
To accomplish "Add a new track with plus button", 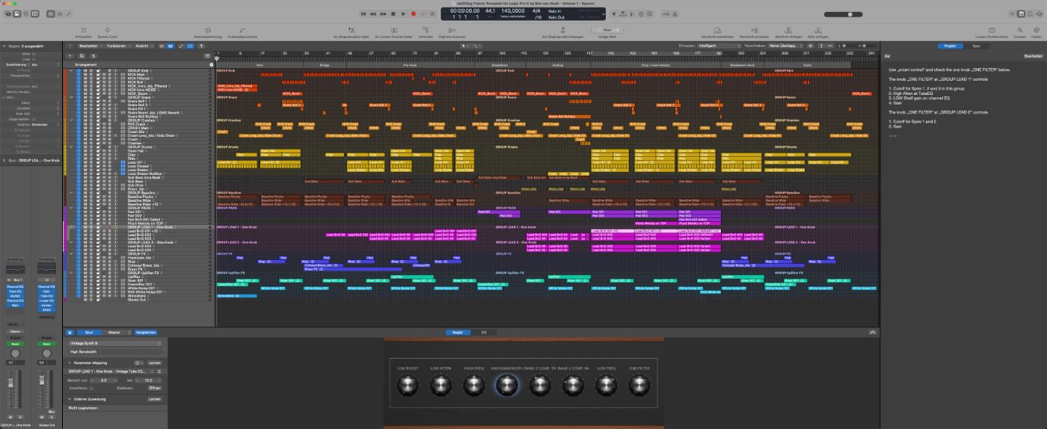I will point(70,56).
